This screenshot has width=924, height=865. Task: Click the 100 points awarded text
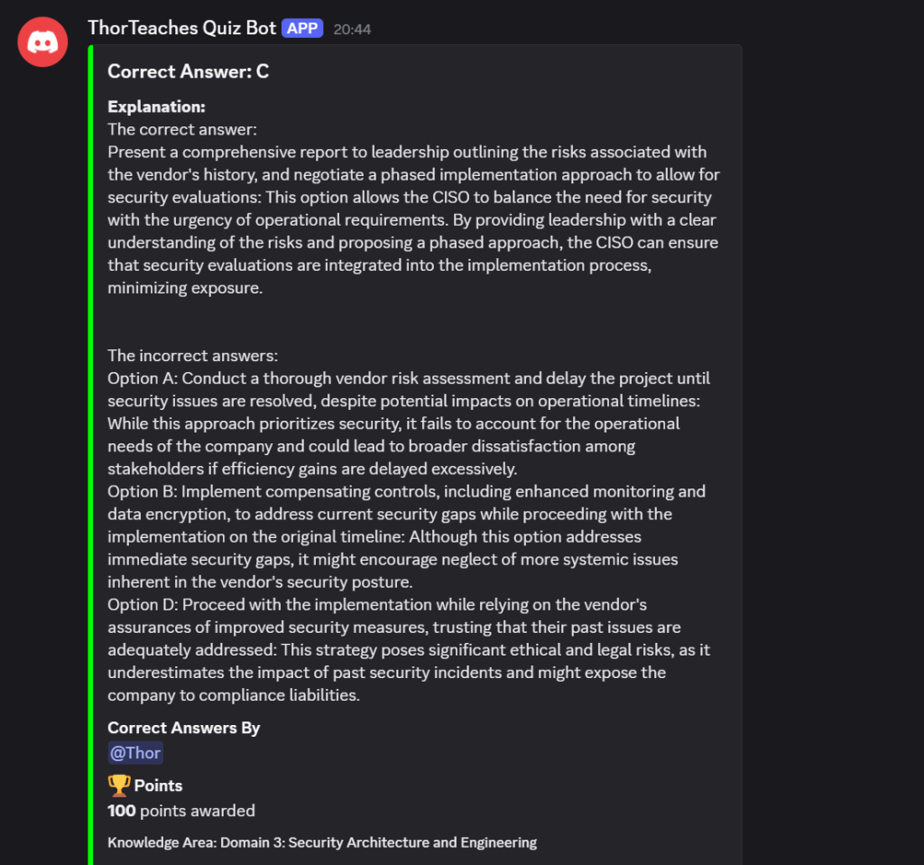tap(180, 811)
